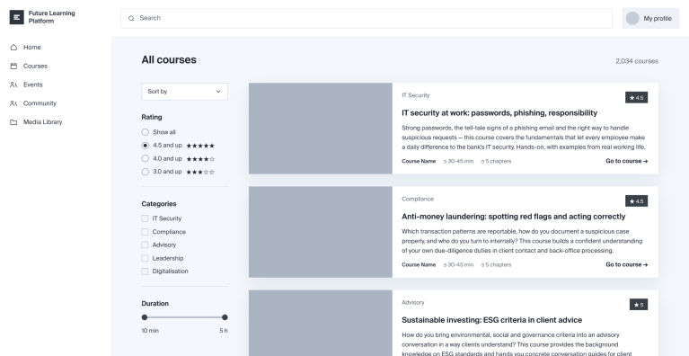The height and width of the screenshot is (356, 689).
Task: Click the Duration slider maximum handle
Action: tap(225, 317)
